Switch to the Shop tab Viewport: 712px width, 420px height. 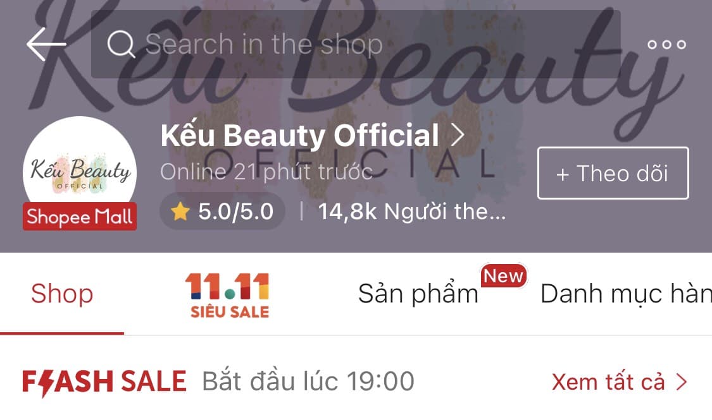click(62, 294)
